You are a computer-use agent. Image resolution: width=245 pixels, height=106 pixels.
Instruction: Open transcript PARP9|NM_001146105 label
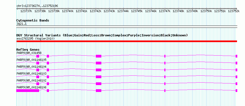click(31, 60)
